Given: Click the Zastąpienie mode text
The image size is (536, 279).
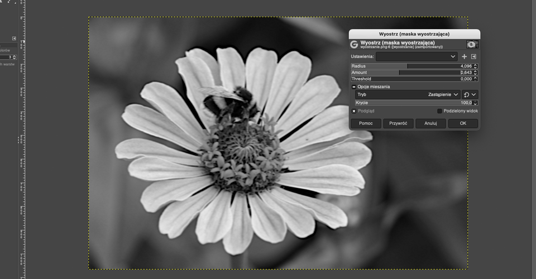Looking at the screenshot, I should tap(439, 95).
